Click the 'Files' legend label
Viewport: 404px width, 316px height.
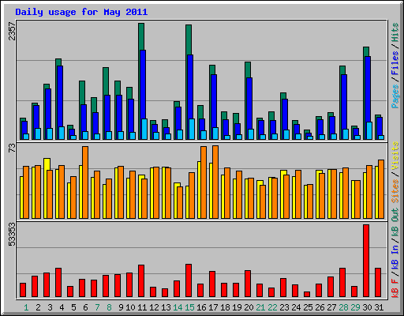pos(395,62)
